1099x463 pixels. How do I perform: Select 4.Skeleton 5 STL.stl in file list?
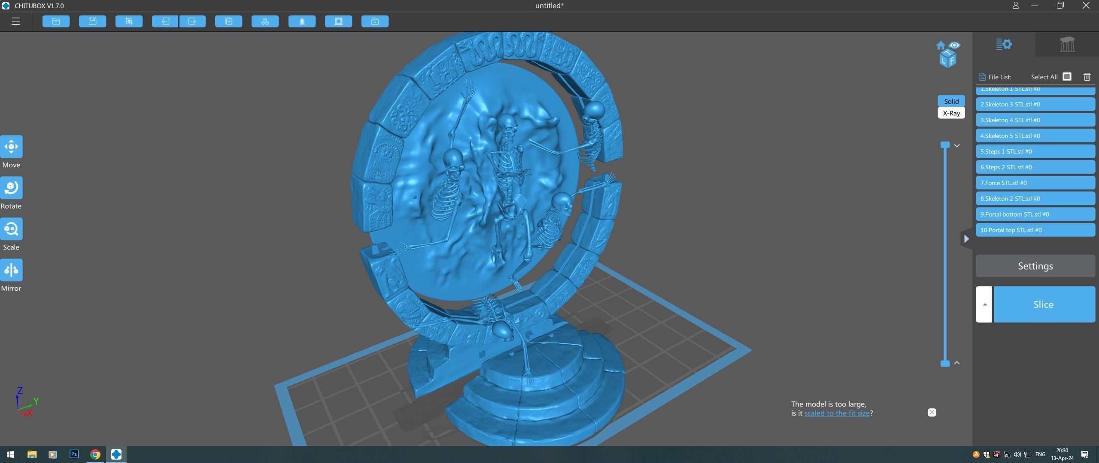pyautogui.click(x=1035, y=135)
